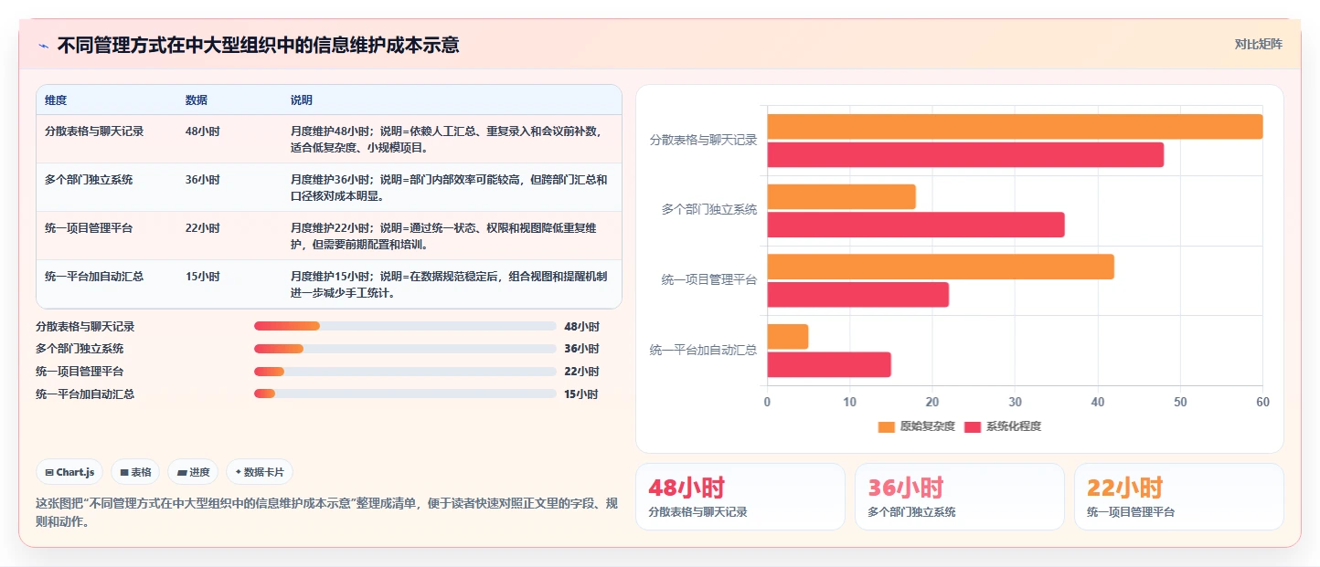Click table cell 统一项目管理平台
This screenshot has height=567, width=1320.
pos(89,228)
